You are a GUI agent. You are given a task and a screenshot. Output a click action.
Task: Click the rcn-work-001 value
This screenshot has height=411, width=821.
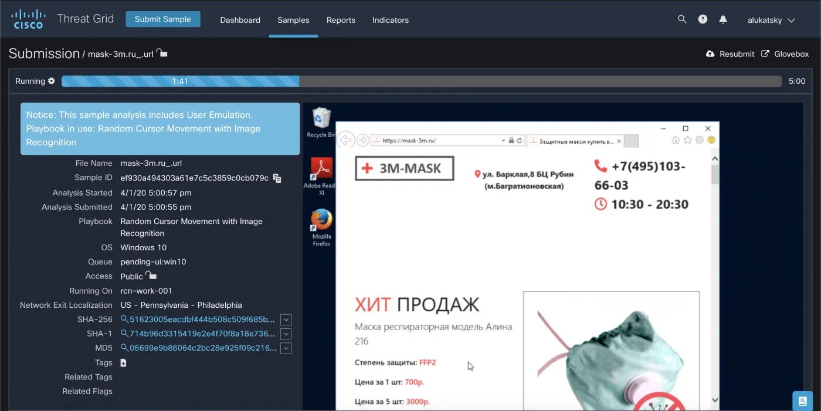(x=147, y=291)
